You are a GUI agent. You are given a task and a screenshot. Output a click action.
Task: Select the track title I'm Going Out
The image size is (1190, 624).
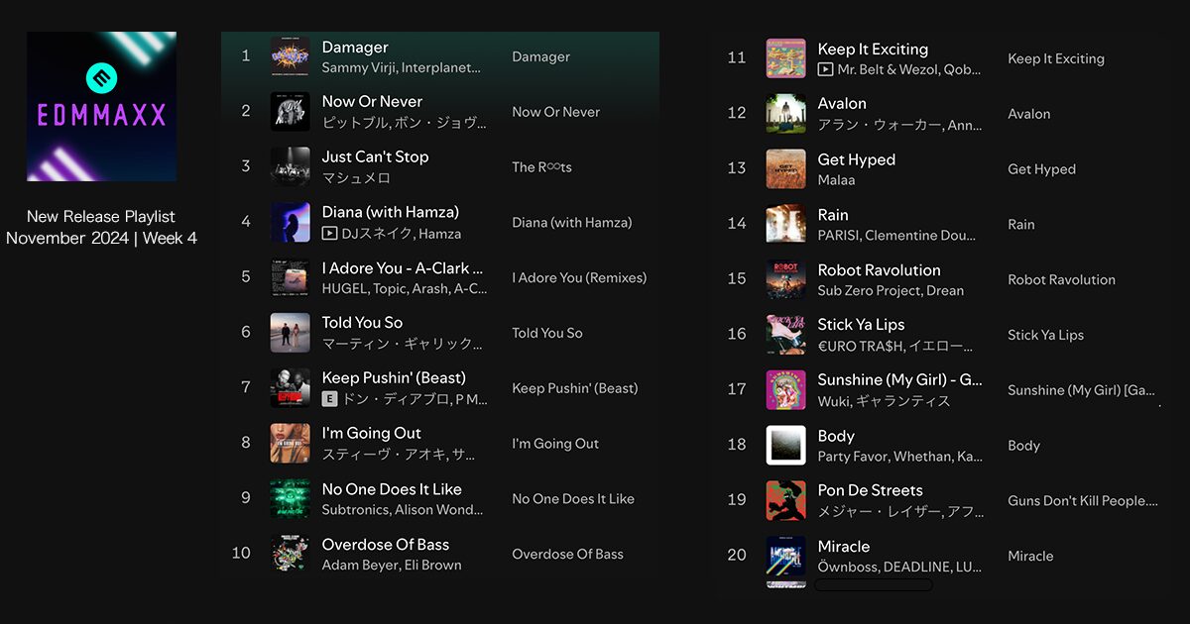(x=371, y=434)
